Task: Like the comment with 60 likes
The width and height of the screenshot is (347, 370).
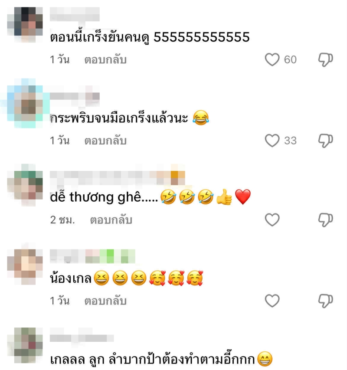Action: point(272,59)
